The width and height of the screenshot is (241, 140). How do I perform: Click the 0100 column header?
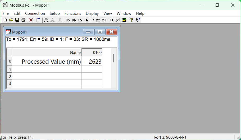click(92, 52)
